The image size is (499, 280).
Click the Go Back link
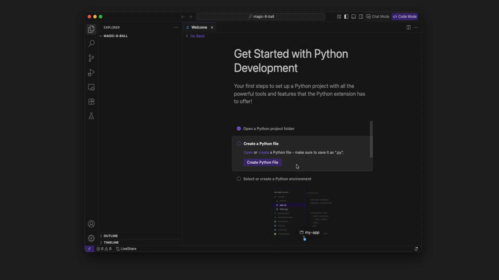pyautogui.click(x=197, y=36)
